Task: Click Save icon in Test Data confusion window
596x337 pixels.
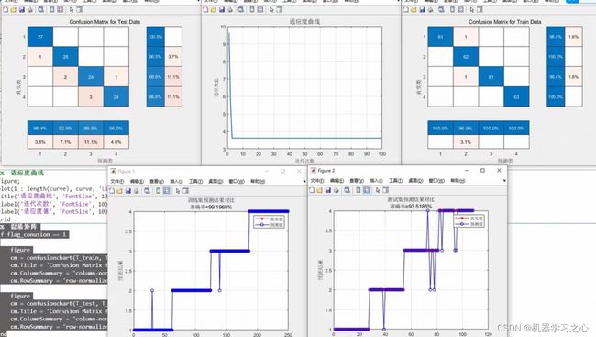Action: click(22, 9)
